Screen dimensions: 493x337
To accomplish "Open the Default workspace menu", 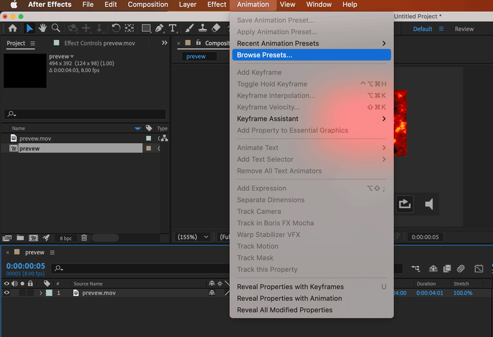I will pos(441,29).
